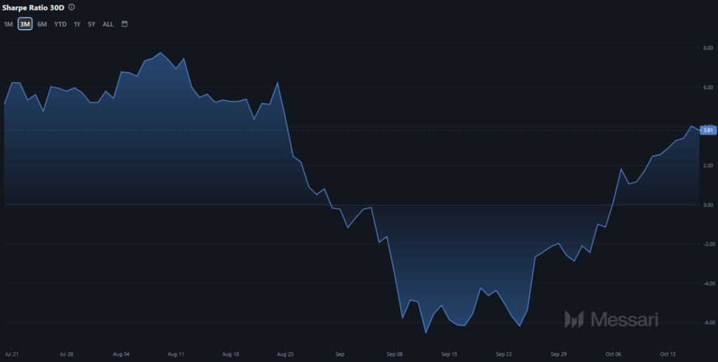Click the Aug 18 x-axis label
The height and width of the screenshot is (362, 718).
230,354
